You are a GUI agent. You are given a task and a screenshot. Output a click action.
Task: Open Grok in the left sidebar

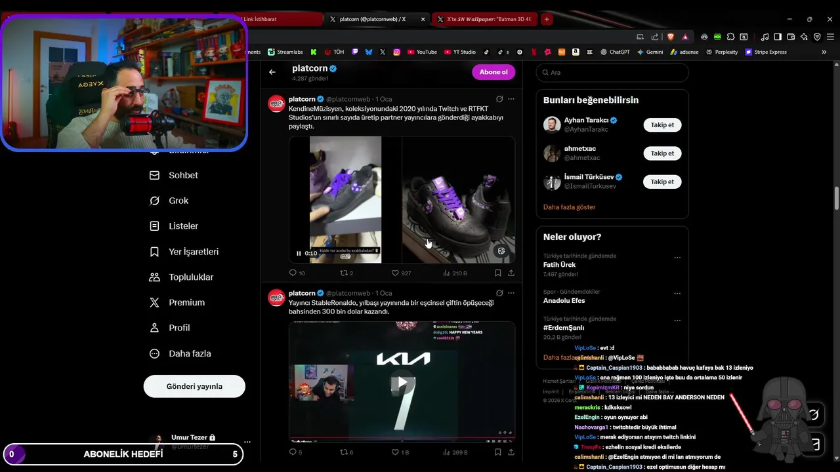click(x=169, y=201)
